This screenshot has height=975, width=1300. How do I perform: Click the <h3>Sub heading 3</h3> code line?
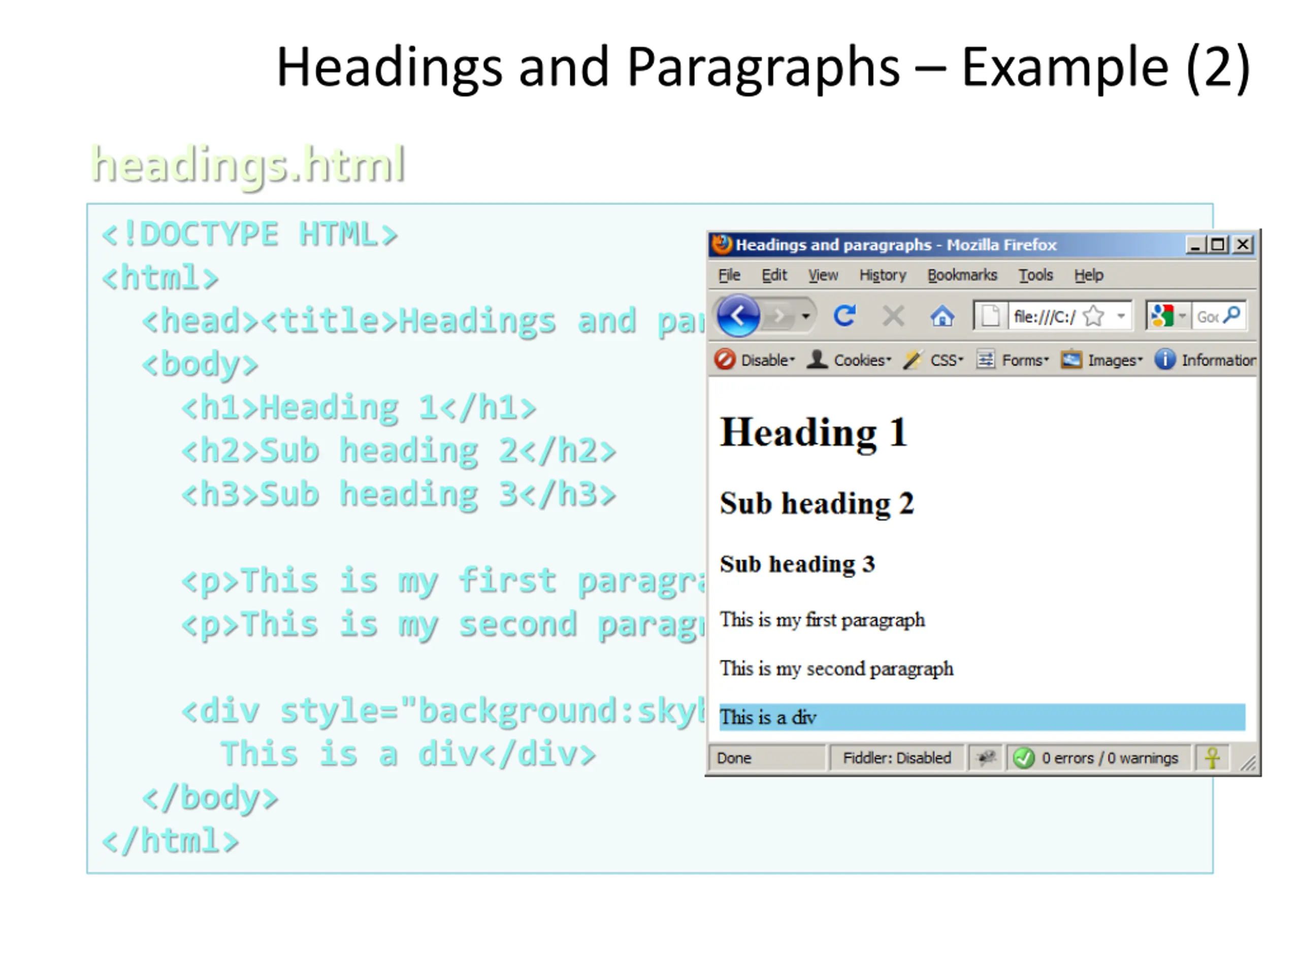click(399, 494)
